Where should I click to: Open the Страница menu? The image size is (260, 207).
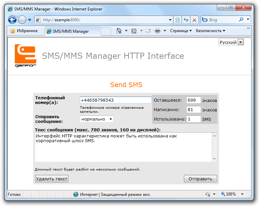click(181, 31)
